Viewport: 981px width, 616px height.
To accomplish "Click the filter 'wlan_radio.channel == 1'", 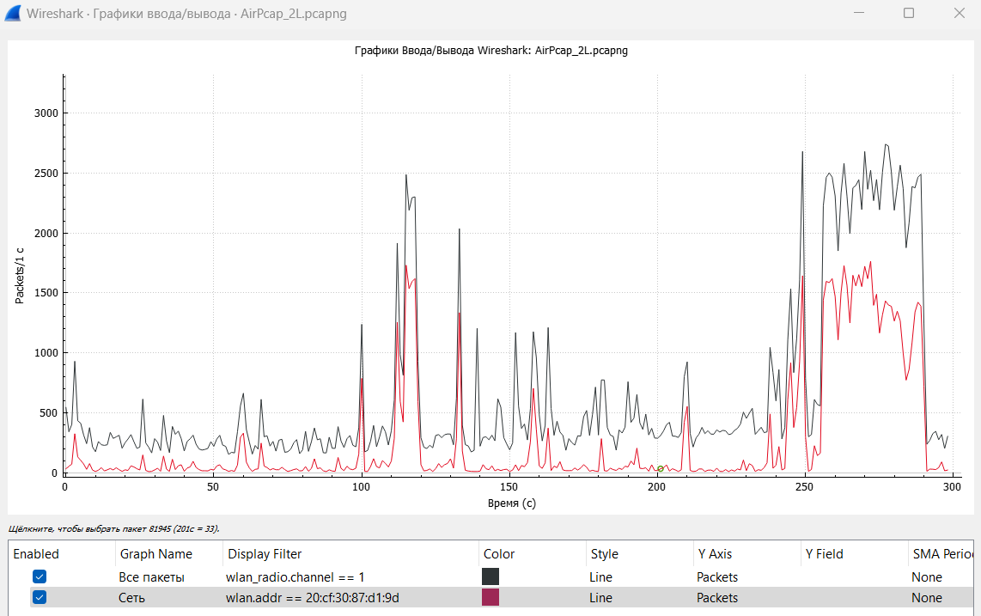I will click(295, 577).
